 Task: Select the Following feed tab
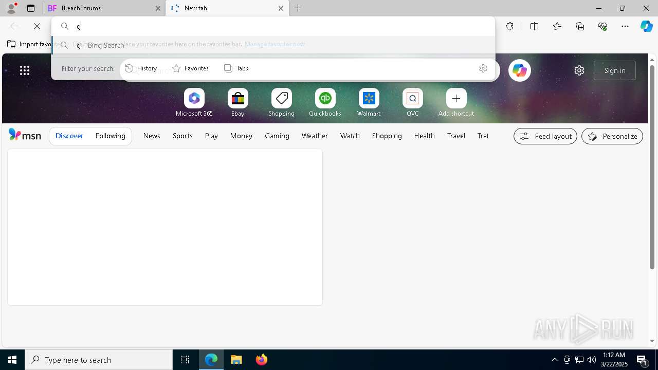click(x=110, y=136)
